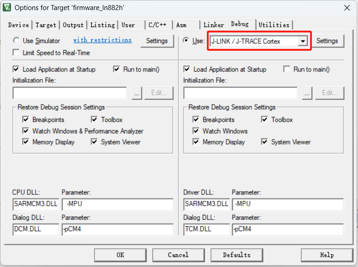
Task: Switch to the Target tab
Action: 46,25
